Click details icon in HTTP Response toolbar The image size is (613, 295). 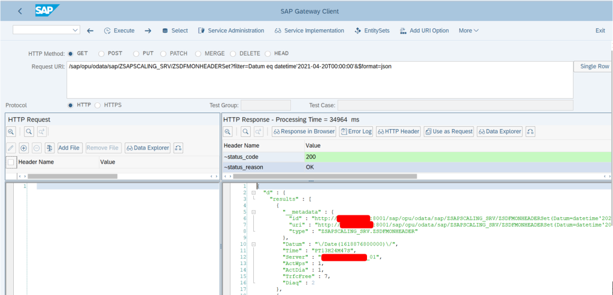(227, 132)
